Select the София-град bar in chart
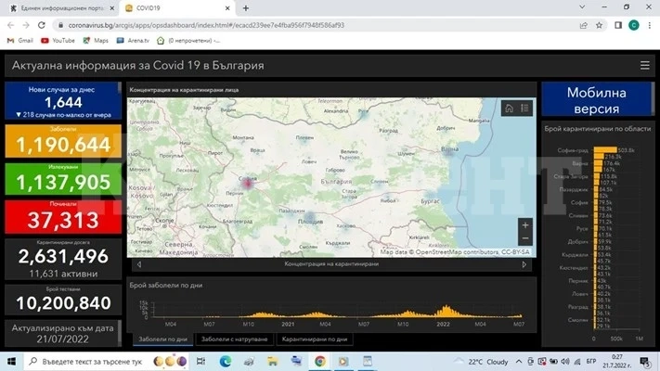Viewport: 660px width, 371px height. click(x=605, y=149)
